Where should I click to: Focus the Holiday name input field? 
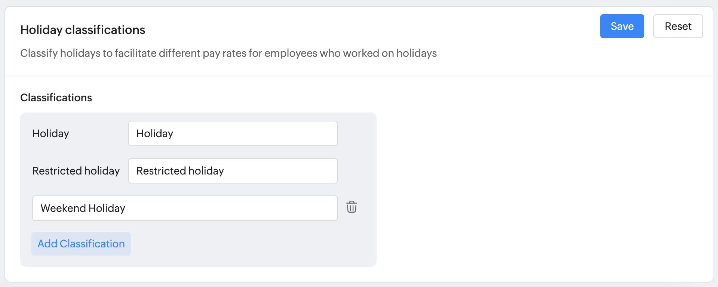[233, 133]
